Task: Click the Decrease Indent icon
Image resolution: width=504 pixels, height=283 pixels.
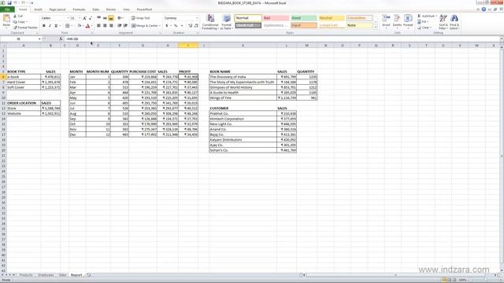Action: point(119,26)
